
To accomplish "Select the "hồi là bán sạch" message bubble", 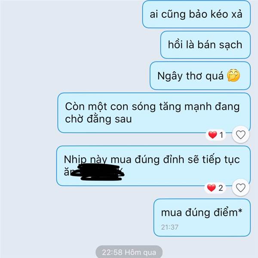I will (x=206, y=45).
